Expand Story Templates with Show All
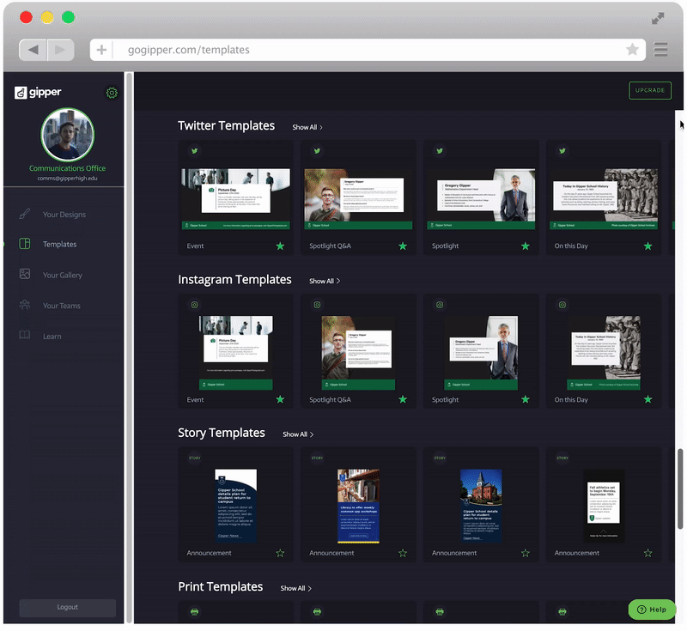The height and width of the screenshot is (631, 687). pos(298,434)
